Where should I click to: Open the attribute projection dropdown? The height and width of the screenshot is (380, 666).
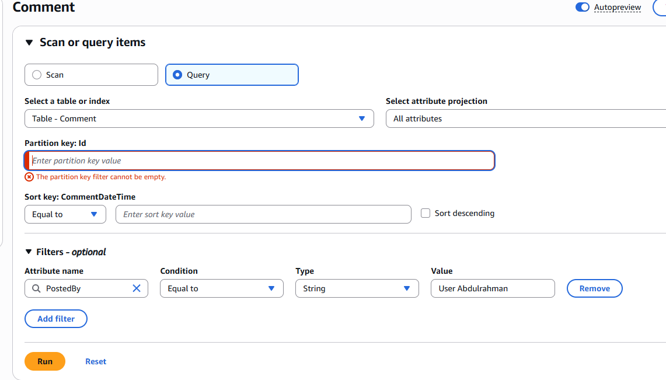[x=525, y=118]
